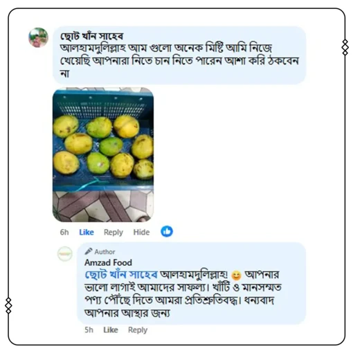This screenshot has width=353, height=353.
Task: Like the mango comment from 6h ago
Action: (87, 232)
